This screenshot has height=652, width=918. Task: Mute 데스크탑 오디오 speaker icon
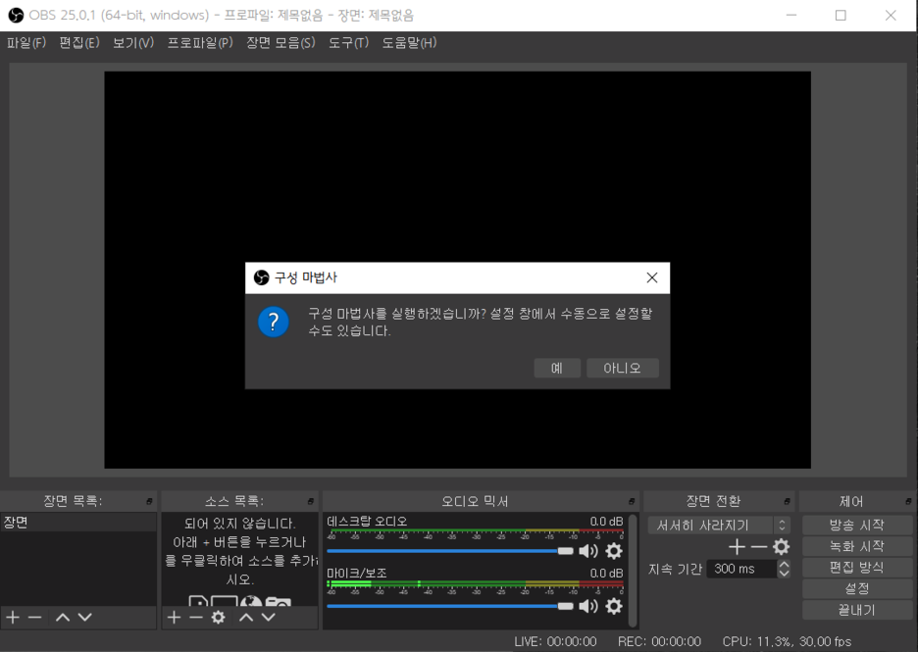(x=588, y=551)
